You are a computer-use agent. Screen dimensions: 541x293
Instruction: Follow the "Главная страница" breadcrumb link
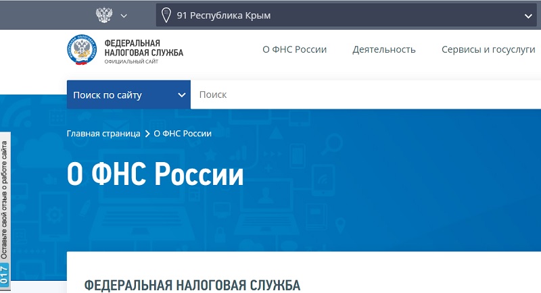coord(103,134)
